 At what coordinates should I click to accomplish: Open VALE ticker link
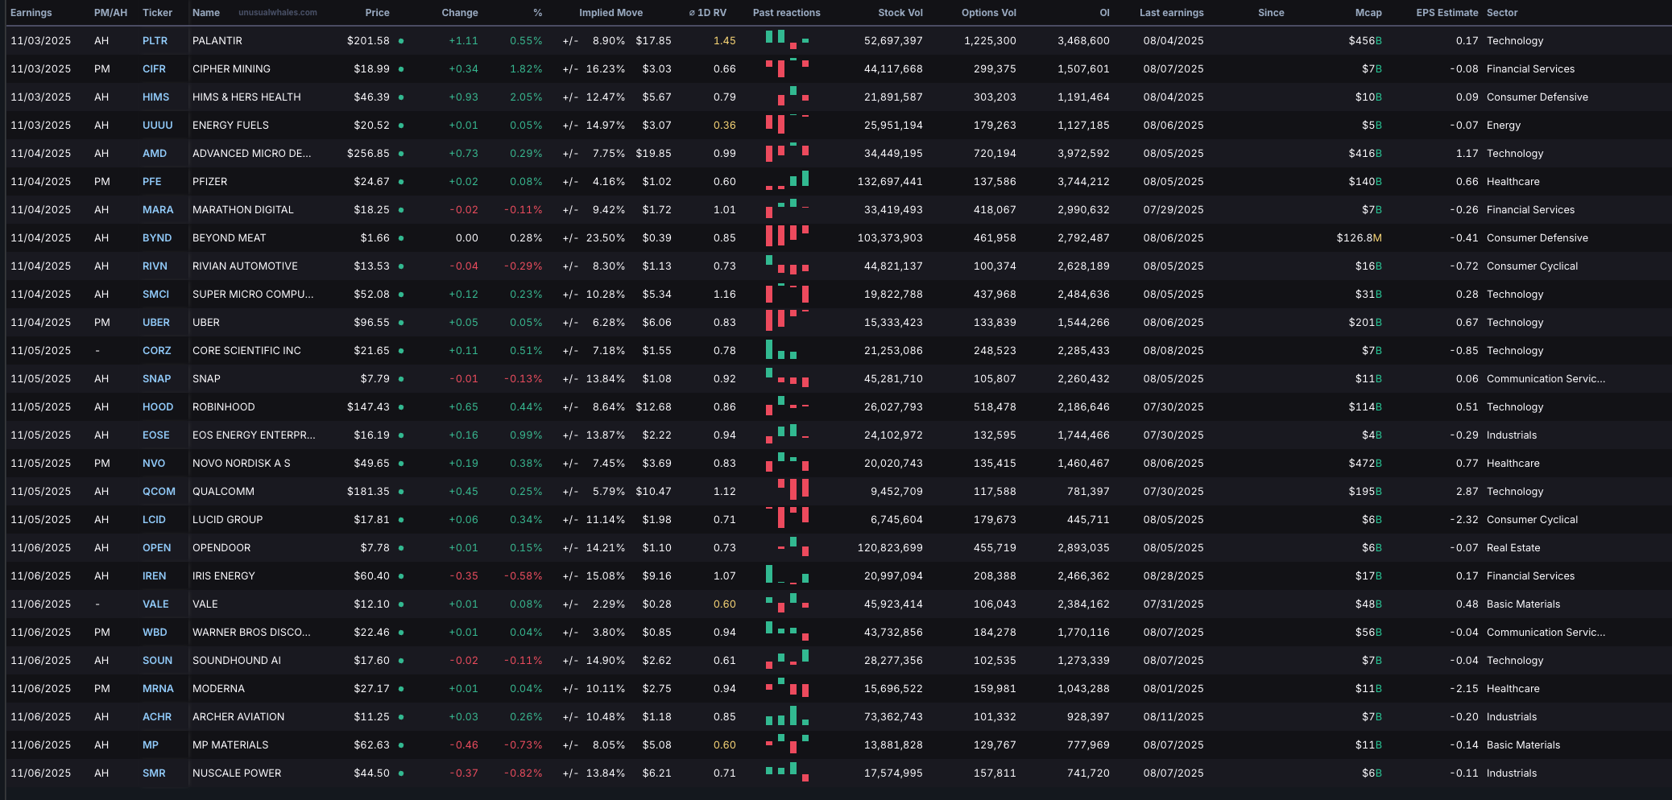[155, 604]
